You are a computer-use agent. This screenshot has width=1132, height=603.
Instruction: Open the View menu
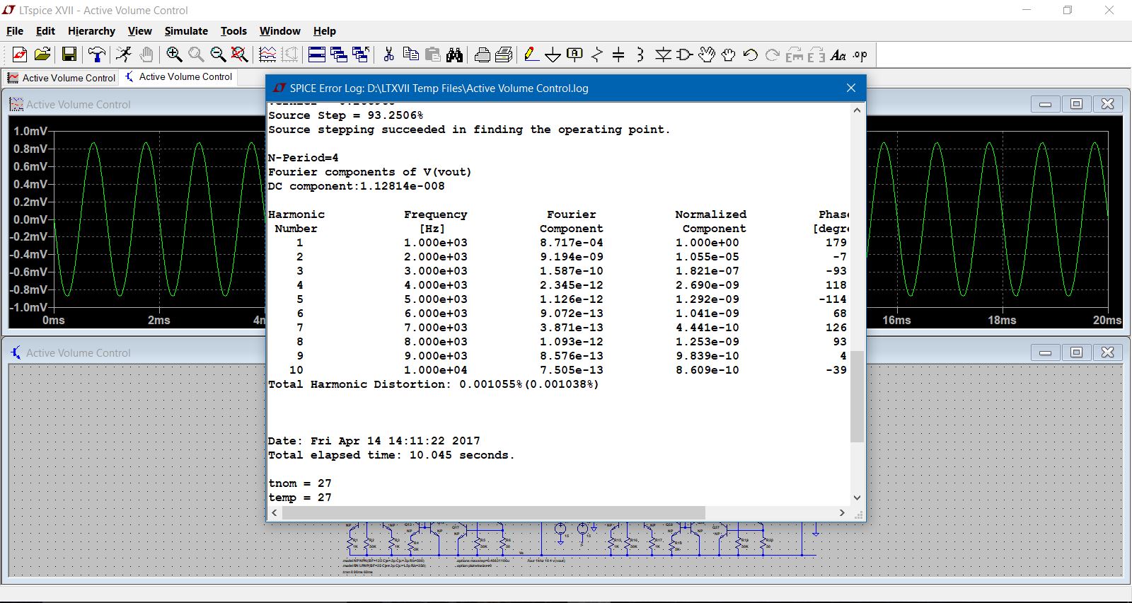139,31
